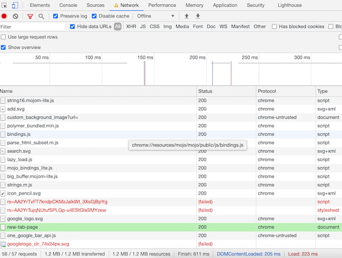The height and width of the screenshot is (258, 342).
Task: Enable Use large request rows
Action: [x=3, y=37]
